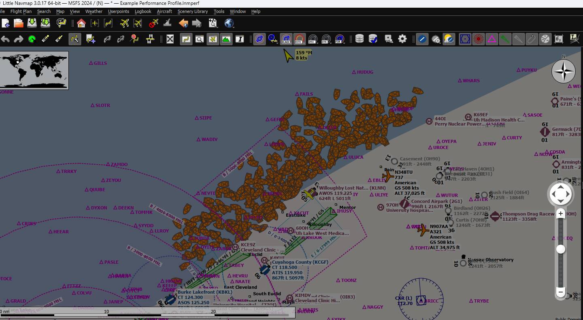Toggle green elevation profile window button
This screenshot has width=583, height=320.
226,39
